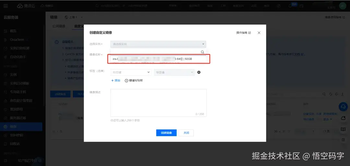This screenshot has height=166, width=350.
Task: Open customer support headset floating button
Action: coord(343,107)
